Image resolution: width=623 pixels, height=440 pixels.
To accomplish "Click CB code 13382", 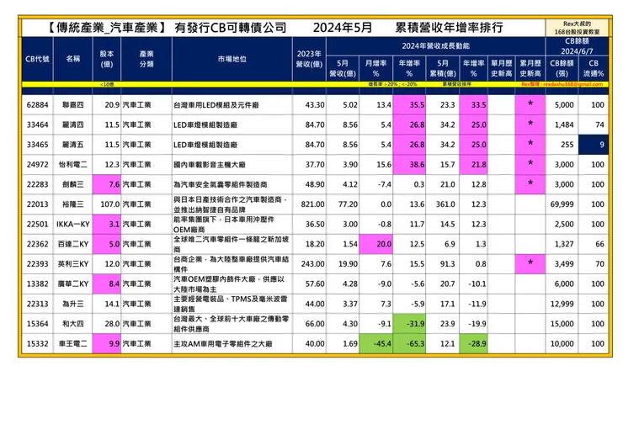I will [x=37, y=284].
